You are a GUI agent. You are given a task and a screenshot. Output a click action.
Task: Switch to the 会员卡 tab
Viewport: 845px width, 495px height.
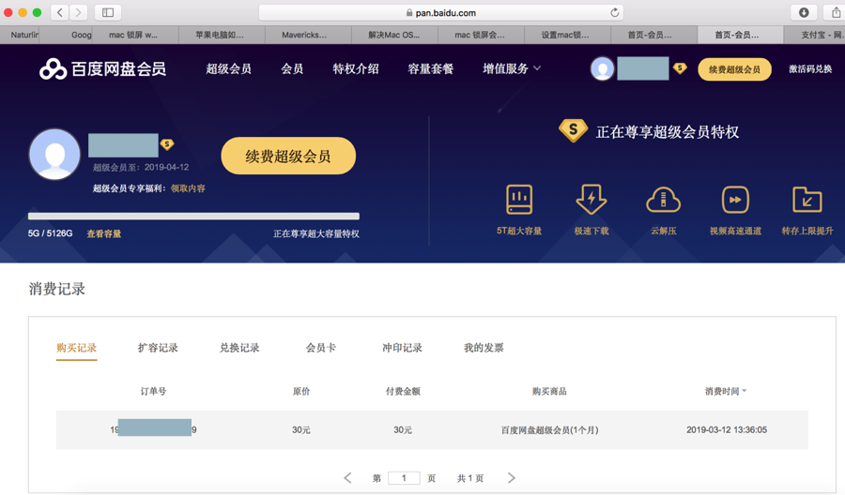pyautogui.click(x=321, y=348)
